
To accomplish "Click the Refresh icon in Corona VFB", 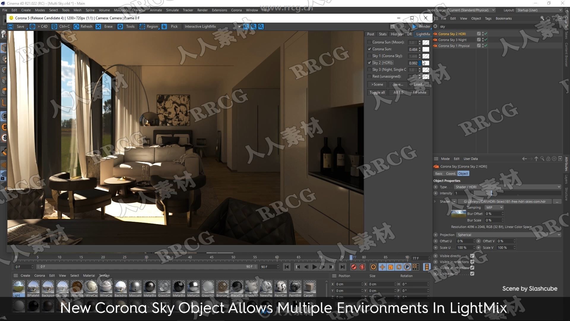I will [x=76, y=26].
